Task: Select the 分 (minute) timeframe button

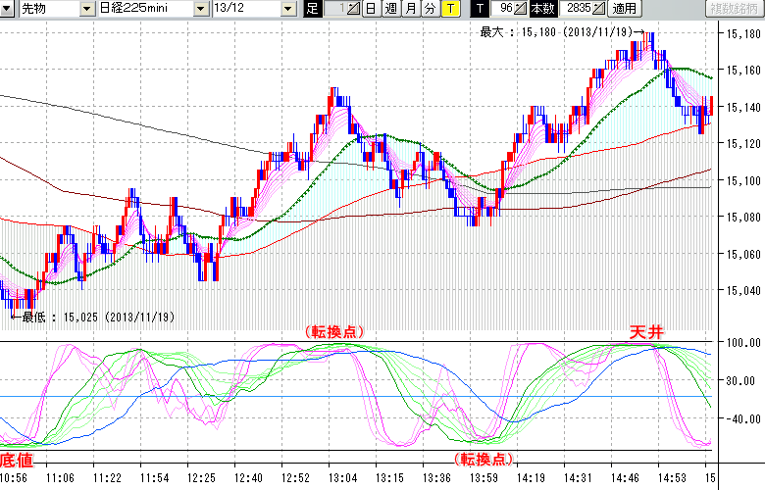Action: pyautogui.click(x=430, y=9)
